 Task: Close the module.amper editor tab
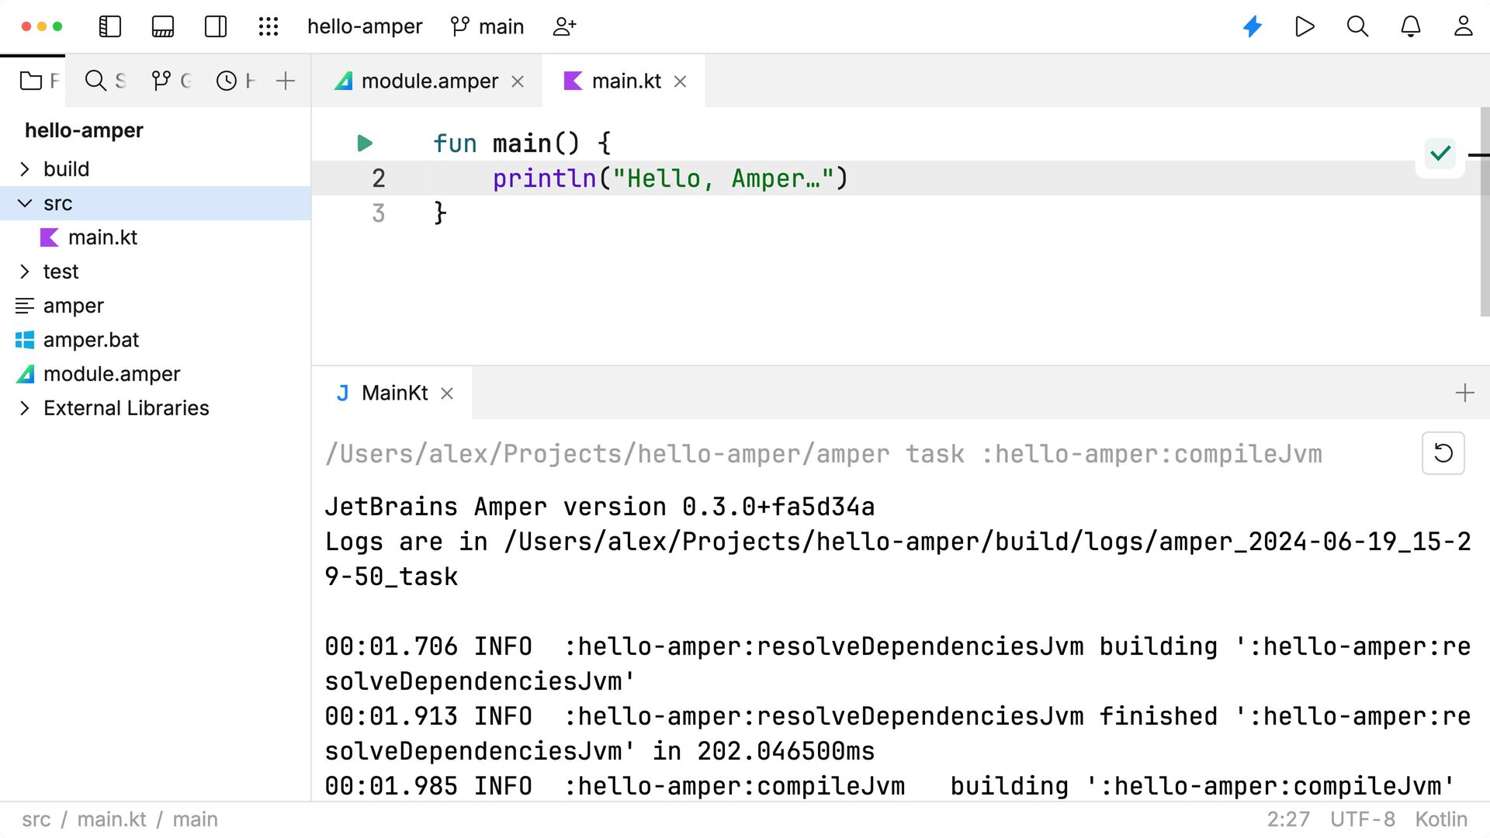pos(518,81)
